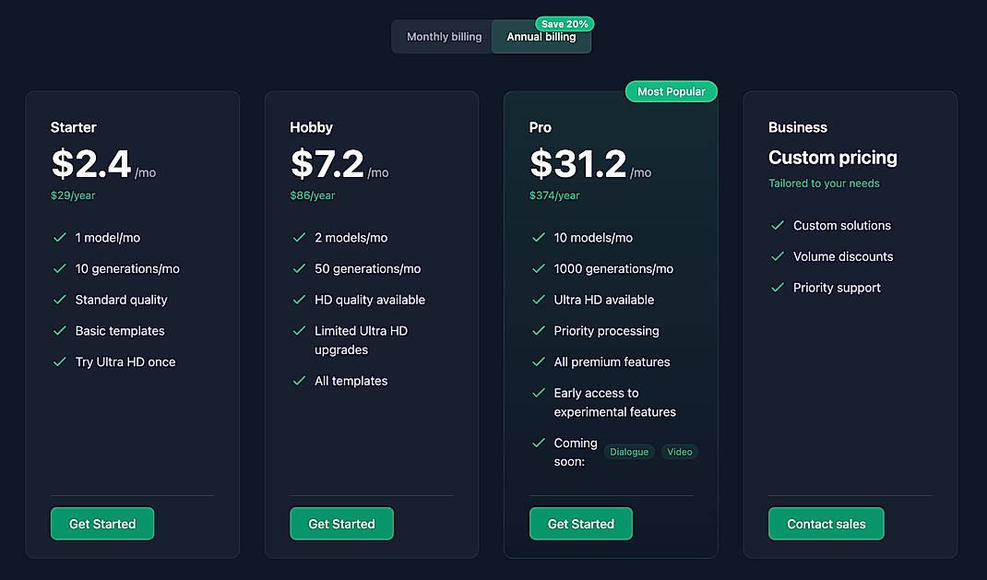Select the checkmark beside "Priority support"

coord(776,287)
